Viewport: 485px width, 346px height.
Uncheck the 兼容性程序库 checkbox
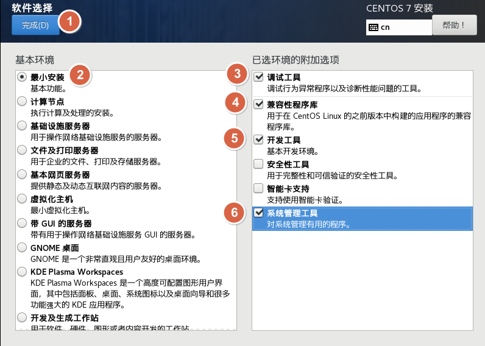pyautogui.click(x=258, y=104)
